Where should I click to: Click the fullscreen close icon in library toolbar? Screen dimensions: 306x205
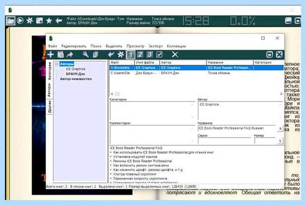click(279, 55)
